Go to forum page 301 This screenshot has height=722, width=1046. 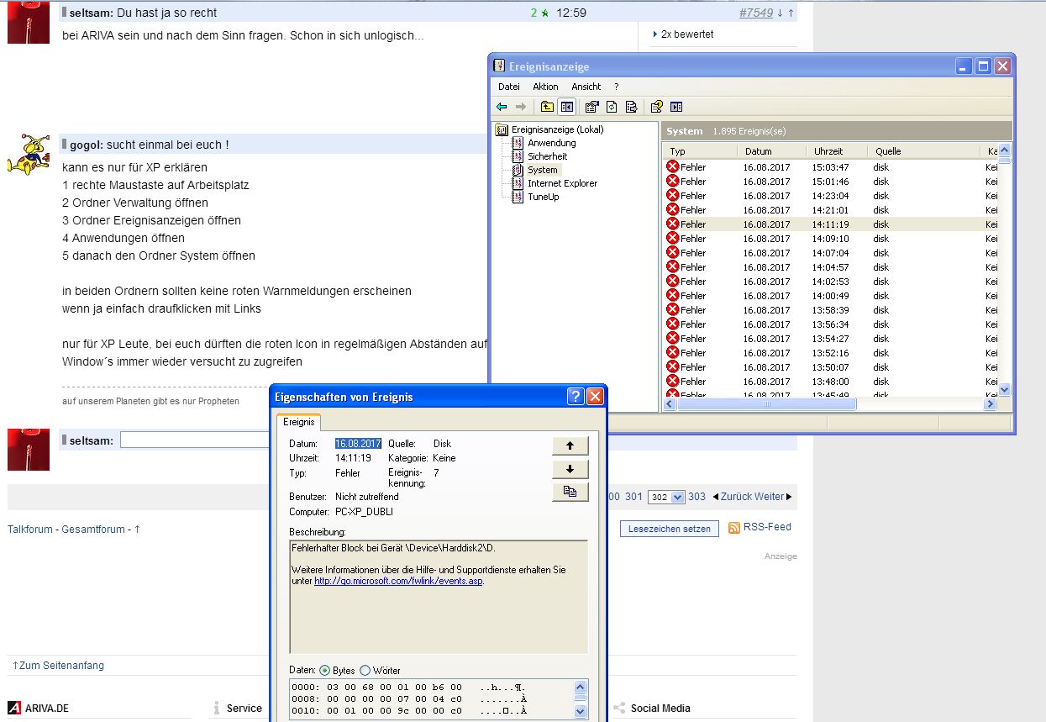click(x=633, y=497)
